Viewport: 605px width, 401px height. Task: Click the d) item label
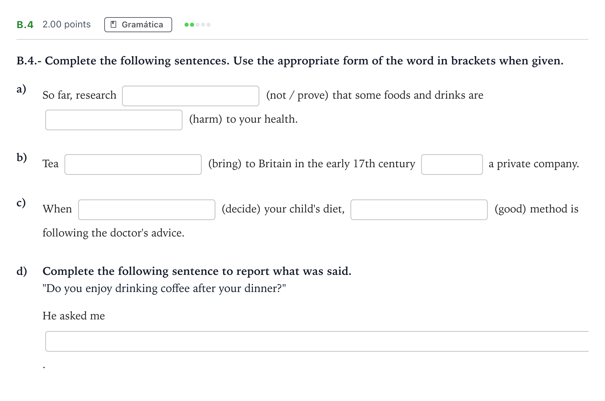pos(22,271)
